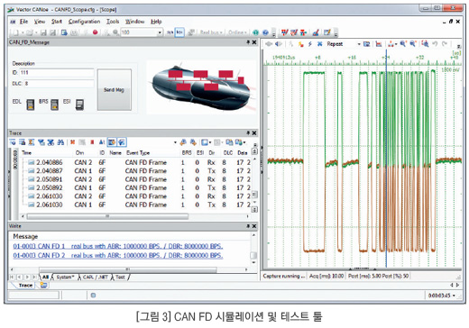Switch to the CAPL / .NET tab

tap(95, 277)
